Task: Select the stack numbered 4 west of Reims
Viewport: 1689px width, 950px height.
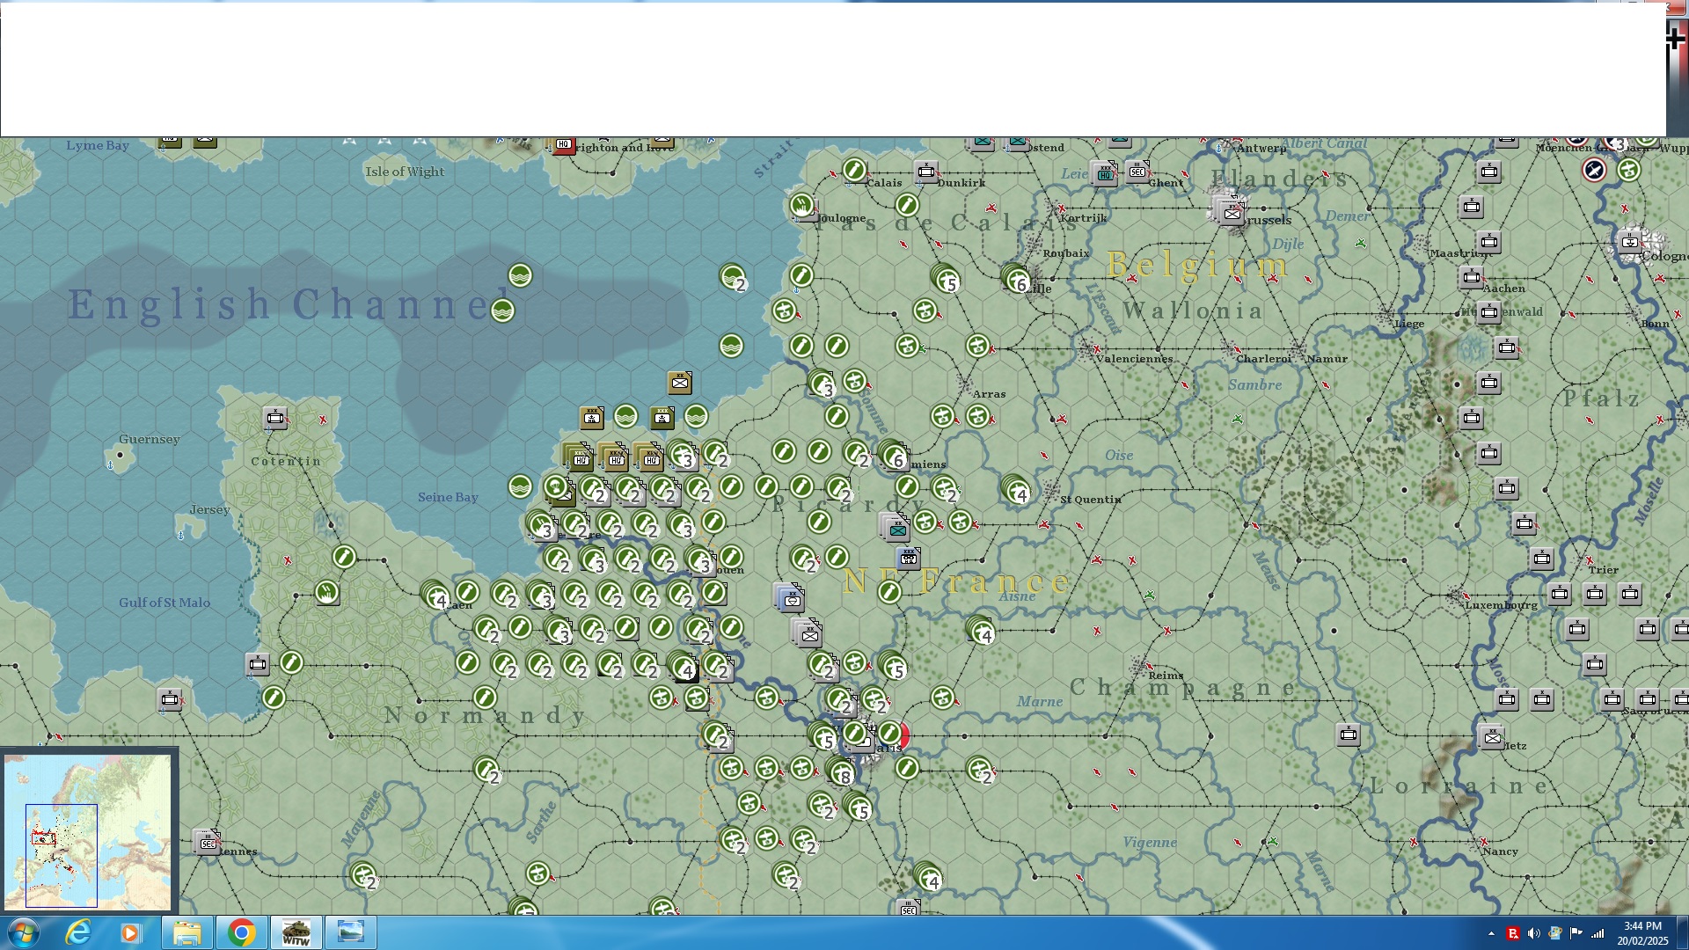Action: tap(982, 631)
